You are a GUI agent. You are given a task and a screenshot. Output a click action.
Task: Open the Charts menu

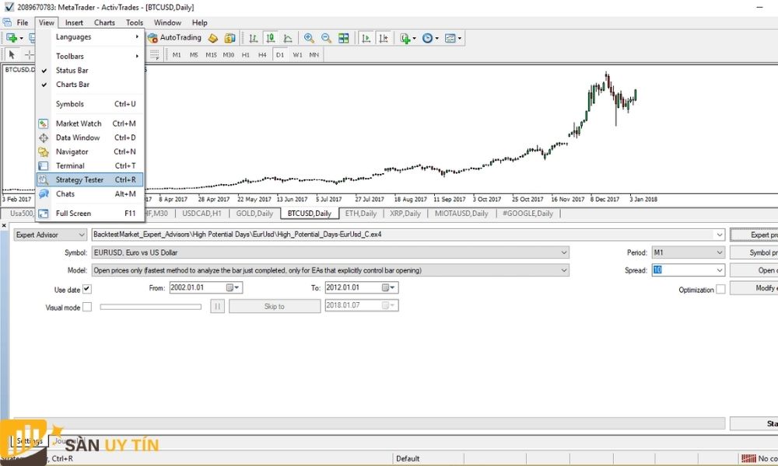coord(104,23)
